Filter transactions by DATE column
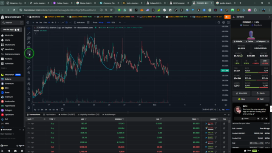This screenshot has width=272, height=153. click(x=33, y=119)
